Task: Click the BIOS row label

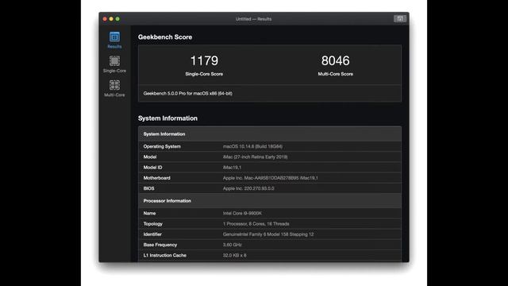Action: pyautogui.click(x=148, y=188)
